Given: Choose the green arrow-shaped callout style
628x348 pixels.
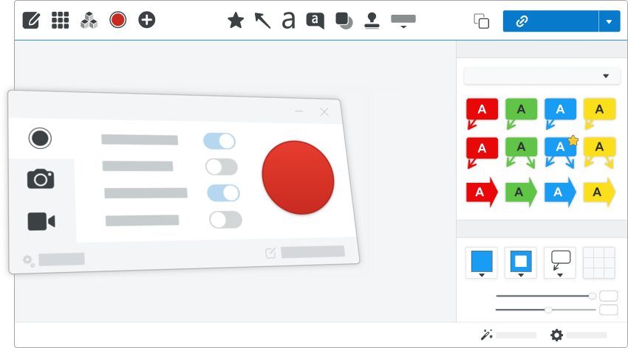Looking at the screenshot, I should click(521, 192).
